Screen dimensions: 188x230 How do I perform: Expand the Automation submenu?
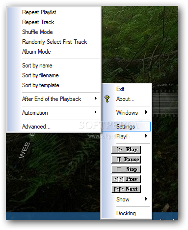(54, 113)
